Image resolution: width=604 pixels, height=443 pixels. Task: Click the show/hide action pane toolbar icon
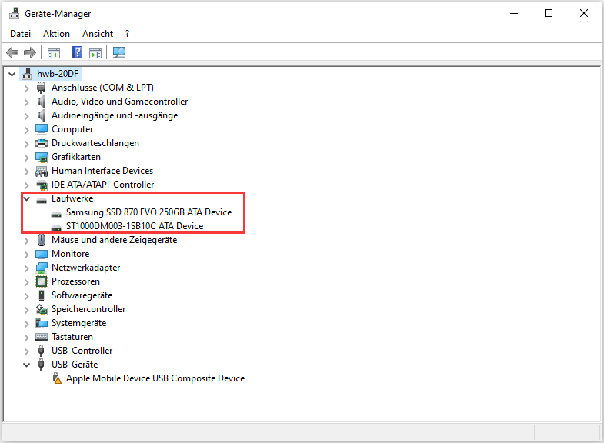pyautogui.click(x=95, y=53)
